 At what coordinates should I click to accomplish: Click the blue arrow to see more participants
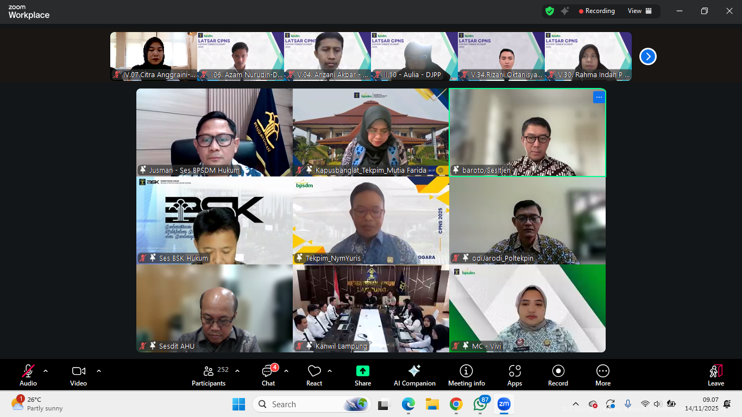(647, 56)
